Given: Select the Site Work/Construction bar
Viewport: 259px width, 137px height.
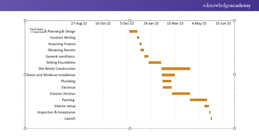Looking at the screenshot, I should [176, 69].
